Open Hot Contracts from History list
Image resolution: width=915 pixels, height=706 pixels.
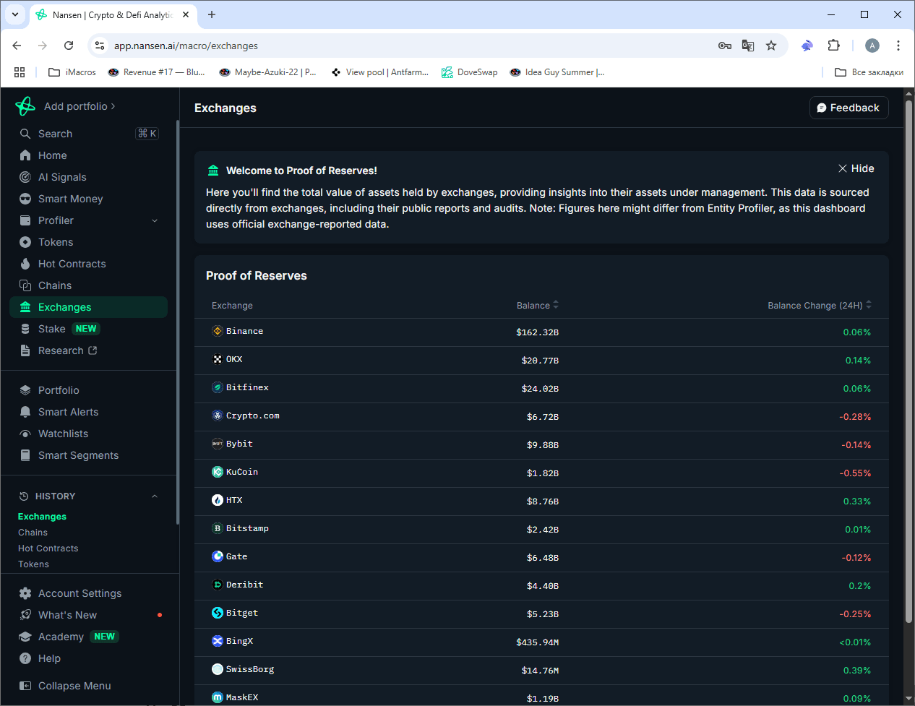pyautogui.click(x=48, y=548)
